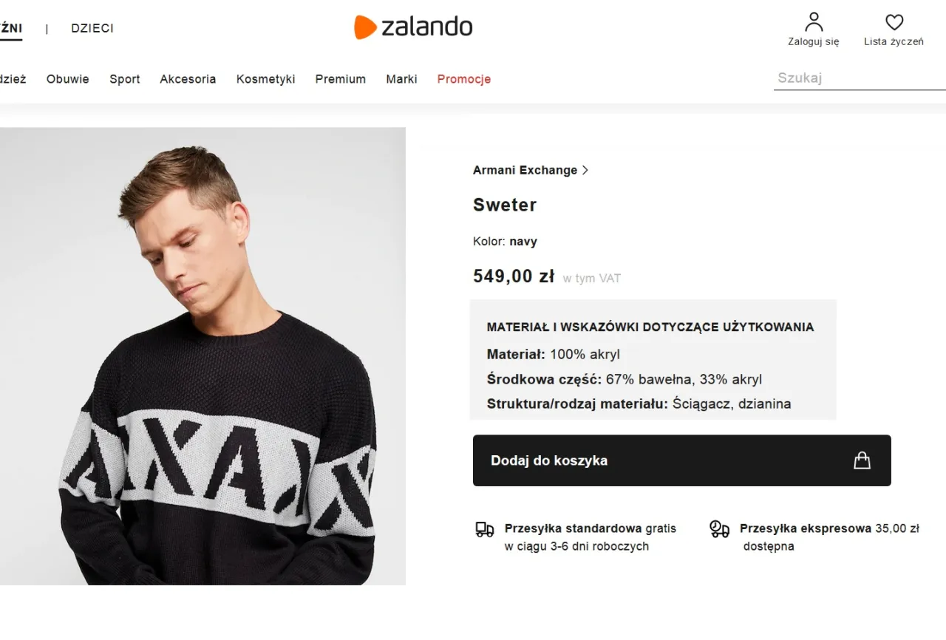Open the Promocje menu item

[463, 79]
